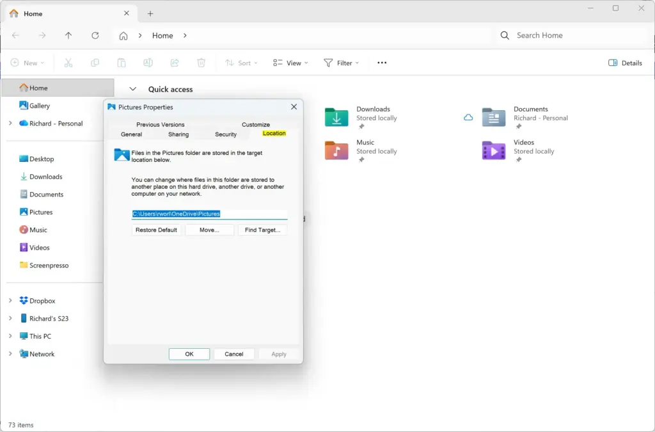Click the Move... button
655x432 pixels.
point(209,230)
